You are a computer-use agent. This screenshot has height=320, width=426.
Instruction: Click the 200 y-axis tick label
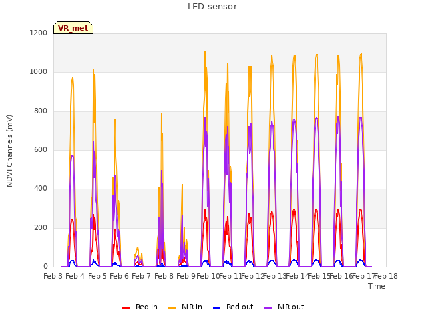pos(41,227)
